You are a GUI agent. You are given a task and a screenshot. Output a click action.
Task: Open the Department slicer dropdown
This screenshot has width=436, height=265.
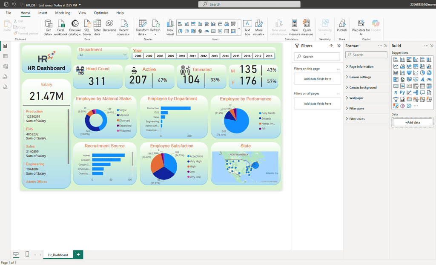click(x=125, y=55)
